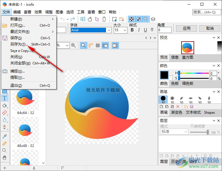Open the 效果 menu
Viewport: 222px width, 171px height.
[x=38, y=12]
